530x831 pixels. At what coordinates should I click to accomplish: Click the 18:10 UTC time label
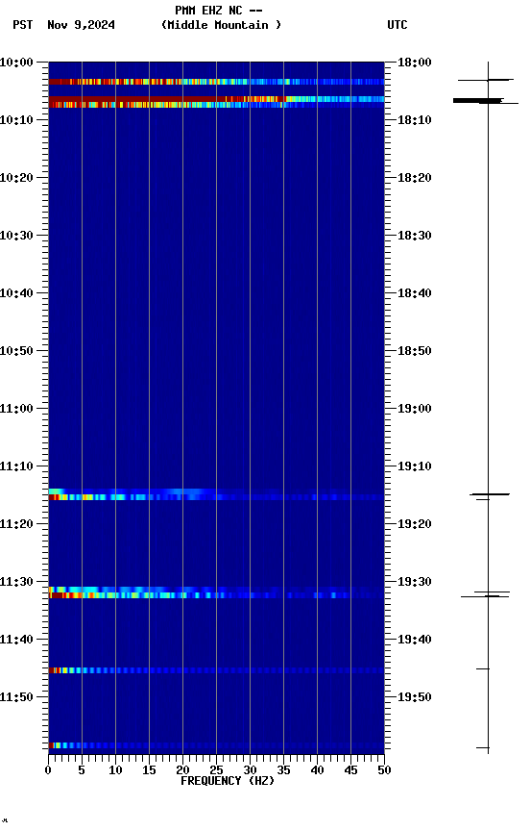415,120
